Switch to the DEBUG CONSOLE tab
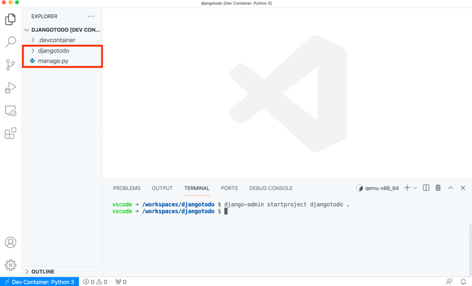Screen dimensions: 472x286 point(271,188)
